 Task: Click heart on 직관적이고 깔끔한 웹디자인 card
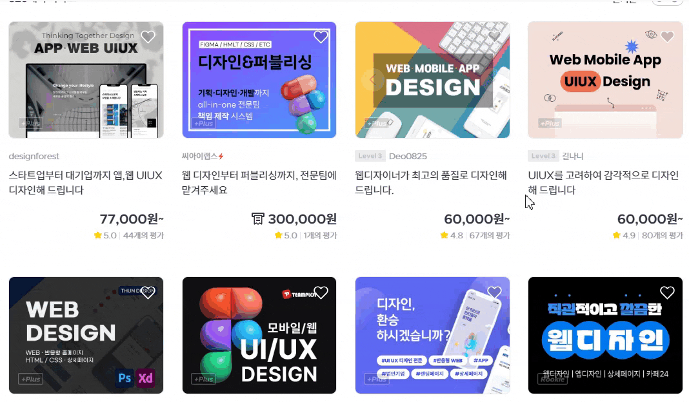(667, 292)
